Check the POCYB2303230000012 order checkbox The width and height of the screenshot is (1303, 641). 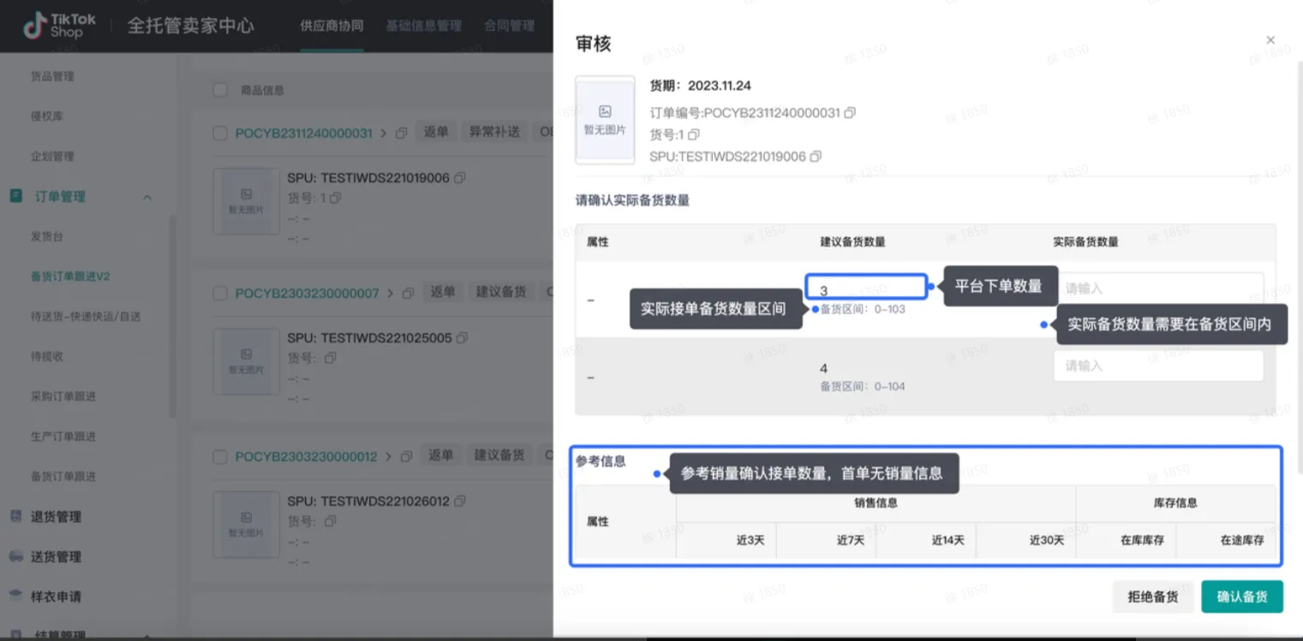click(220, 457)
